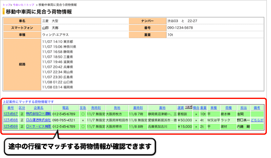The width and height of the screenshot is (271, 158).
Task: Go to 今あいた！トップ breadcrumb link
Action: pyautogui.click(x=23, y=5)
